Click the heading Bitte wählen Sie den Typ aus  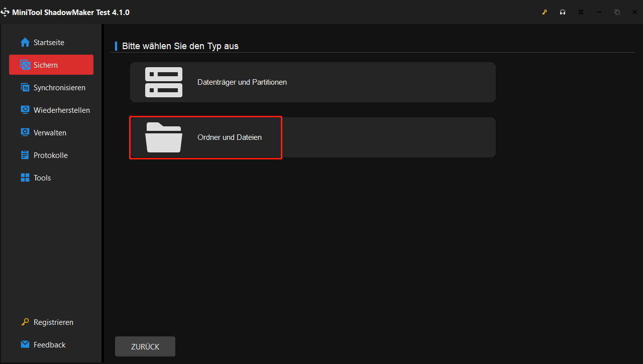click(180, 46)
